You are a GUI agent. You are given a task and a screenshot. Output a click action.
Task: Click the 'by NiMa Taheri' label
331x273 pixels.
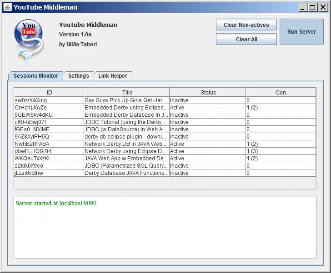[78, 45]
